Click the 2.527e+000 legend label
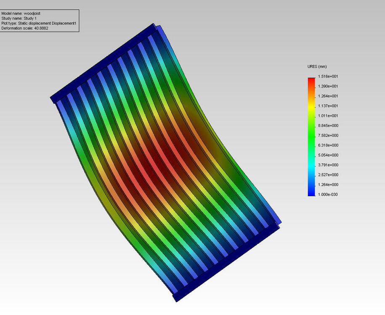 click(x=328, y=175)
